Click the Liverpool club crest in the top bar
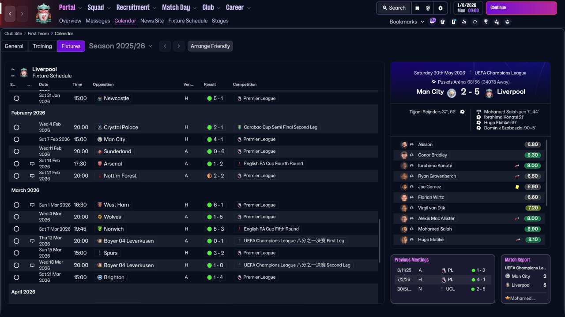 point(43,13)
